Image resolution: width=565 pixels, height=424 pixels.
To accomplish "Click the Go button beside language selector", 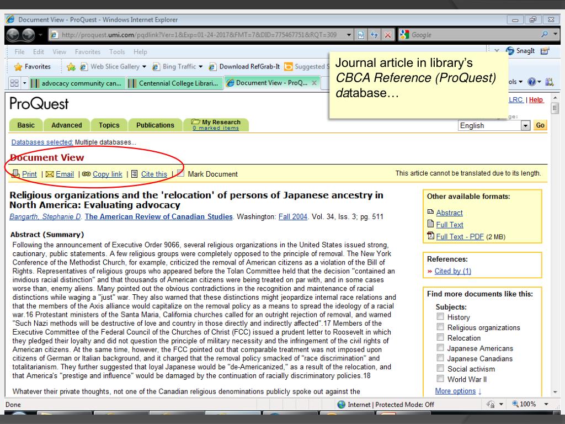I will coord(540,125).
